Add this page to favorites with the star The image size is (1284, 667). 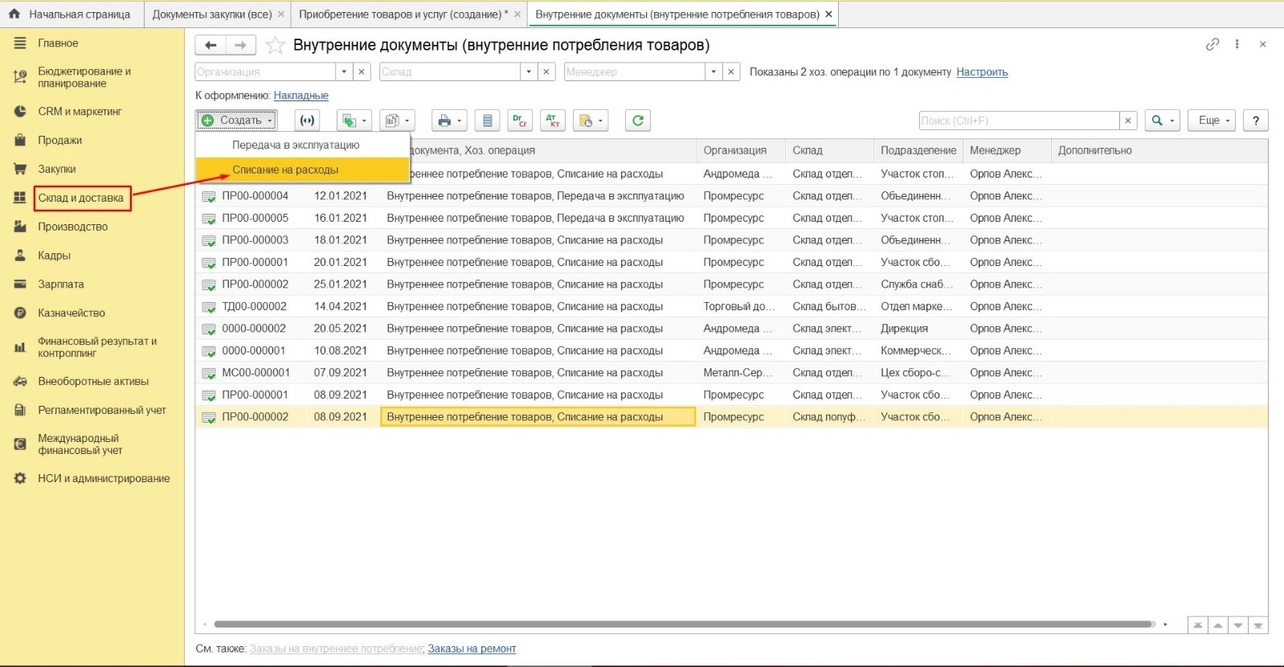point(275,46)
